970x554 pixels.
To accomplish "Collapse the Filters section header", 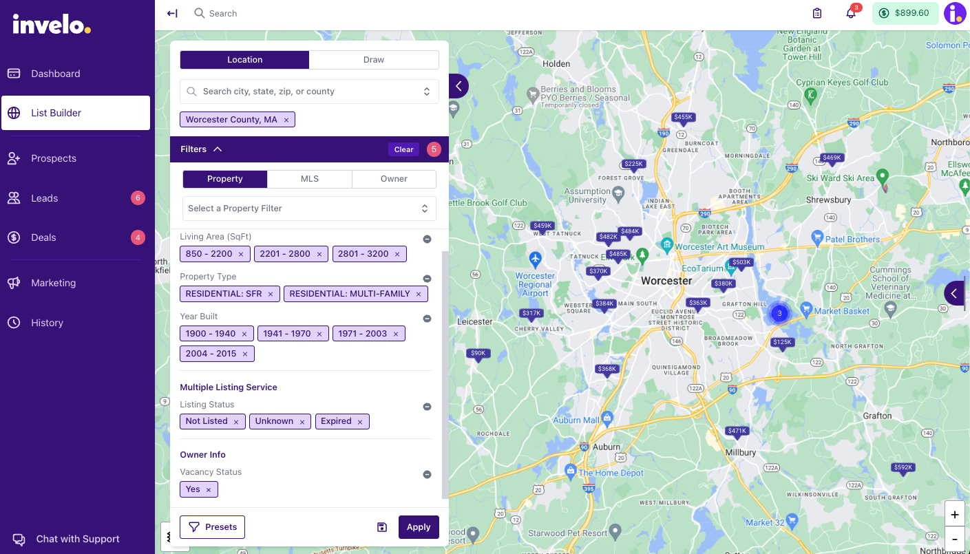I will click(201, 149).
